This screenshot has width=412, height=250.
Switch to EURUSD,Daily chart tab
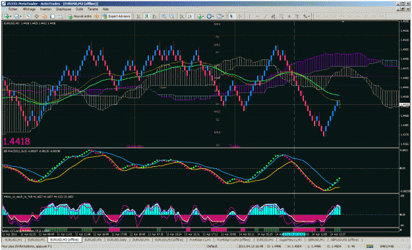click(x=117, y=239)
